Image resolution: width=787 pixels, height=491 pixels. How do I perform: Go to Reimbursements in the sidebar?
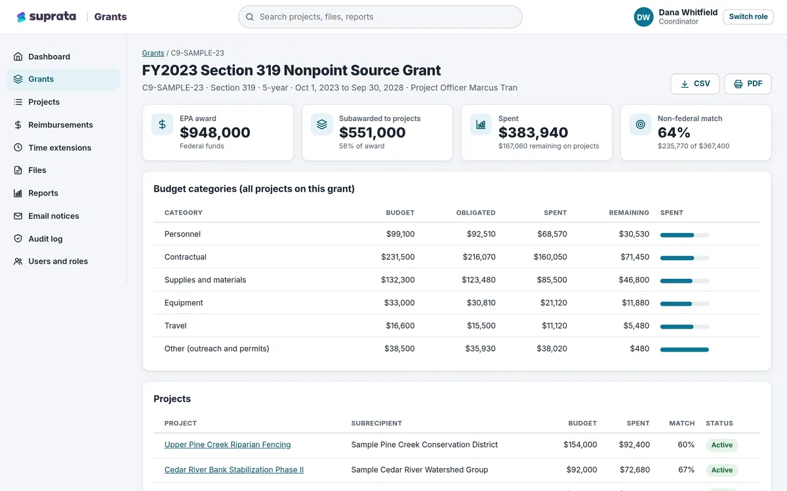coord(63,125)
